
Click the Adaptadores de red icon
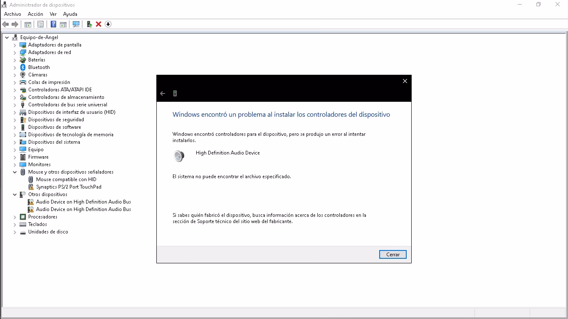[x=23, y=52]
